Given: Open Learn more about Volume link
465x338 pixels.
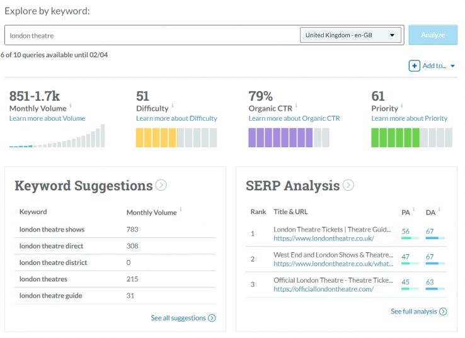Looking at the screenshot, I should [47, 118].
